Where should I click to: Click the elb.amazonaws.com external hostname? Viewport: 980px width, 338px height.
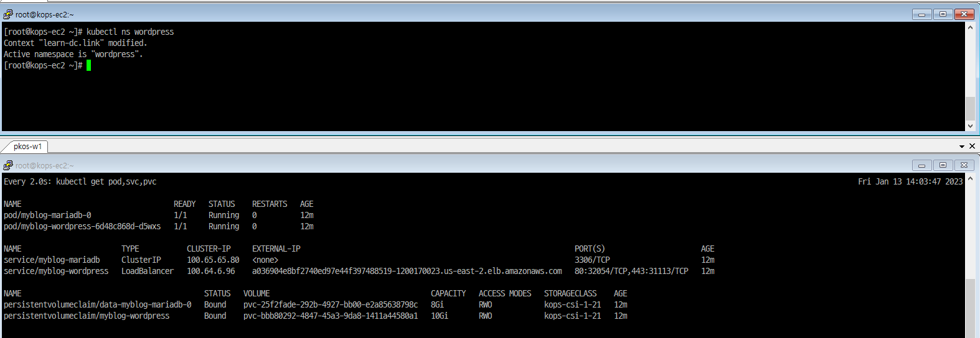[x=407, y=271]
